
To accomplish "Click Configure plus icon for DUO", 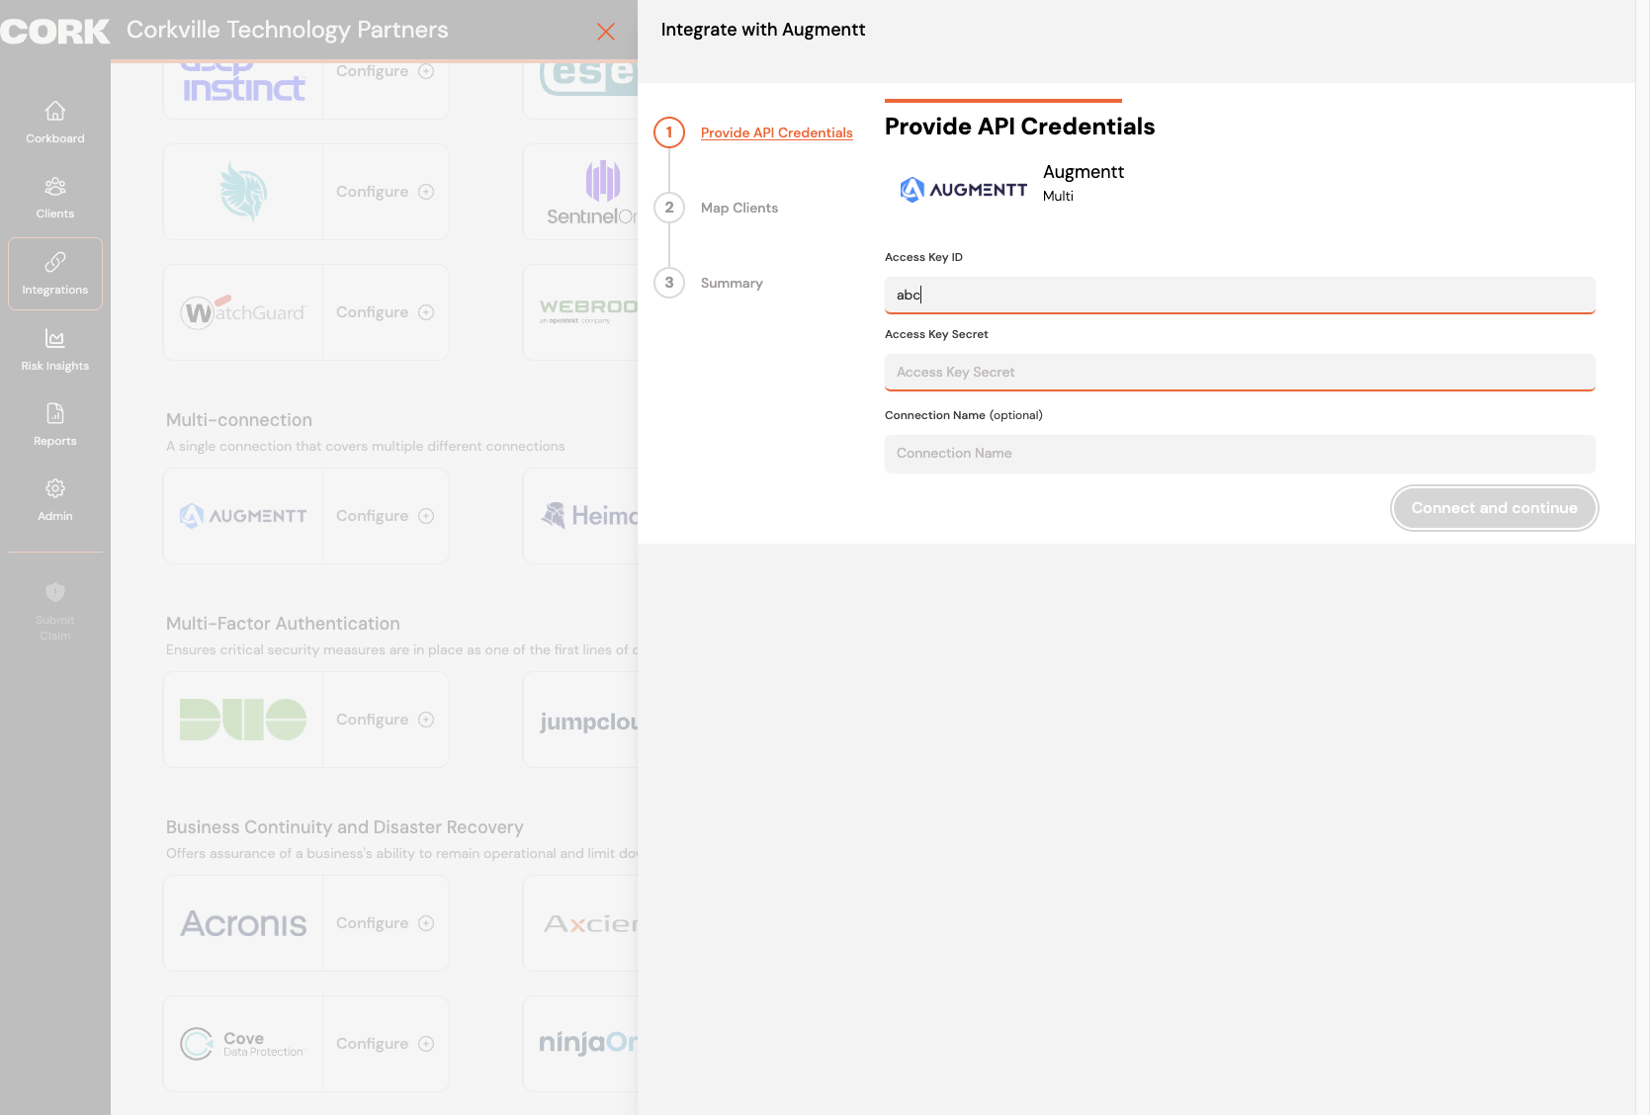I will point(426,720).
